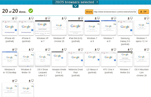The width and height of the screenshot is (151, 97).
Task: Open desktop preview for iPhone 5 screenshot
Action: click(x=32, y=18)
